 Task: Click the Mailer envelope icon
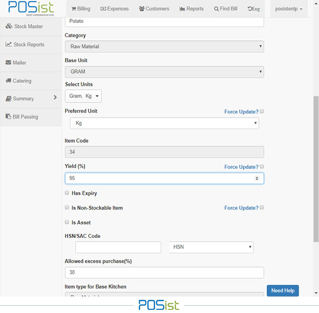(x=8, y=62)
